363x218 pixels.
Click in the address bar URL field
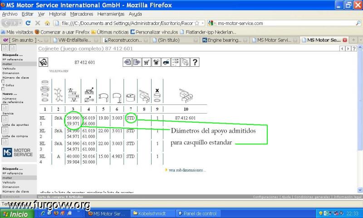(x=127, y=23)
